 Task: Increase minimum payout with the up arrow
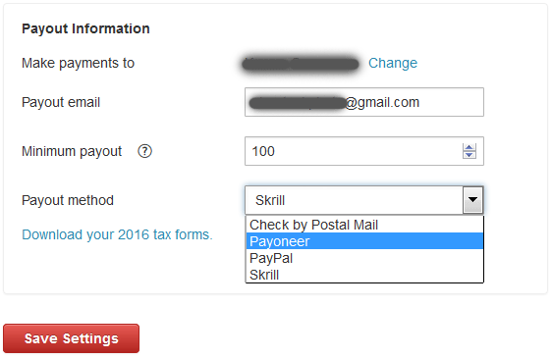coord(469,147)
